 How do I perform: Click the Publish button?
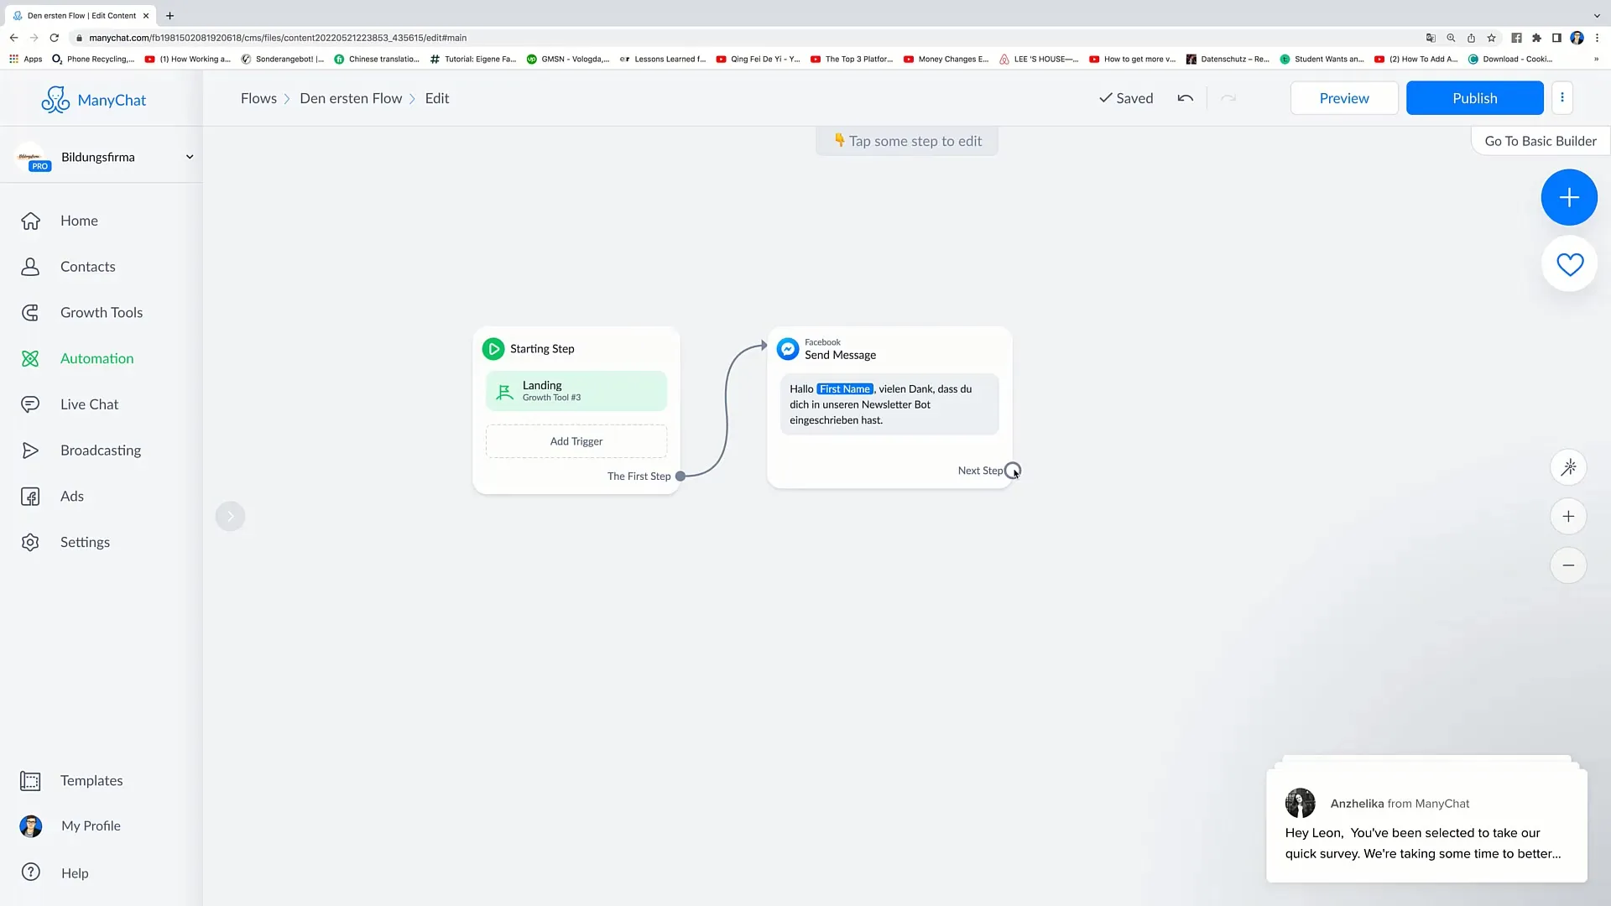(x=1475, y=97)
